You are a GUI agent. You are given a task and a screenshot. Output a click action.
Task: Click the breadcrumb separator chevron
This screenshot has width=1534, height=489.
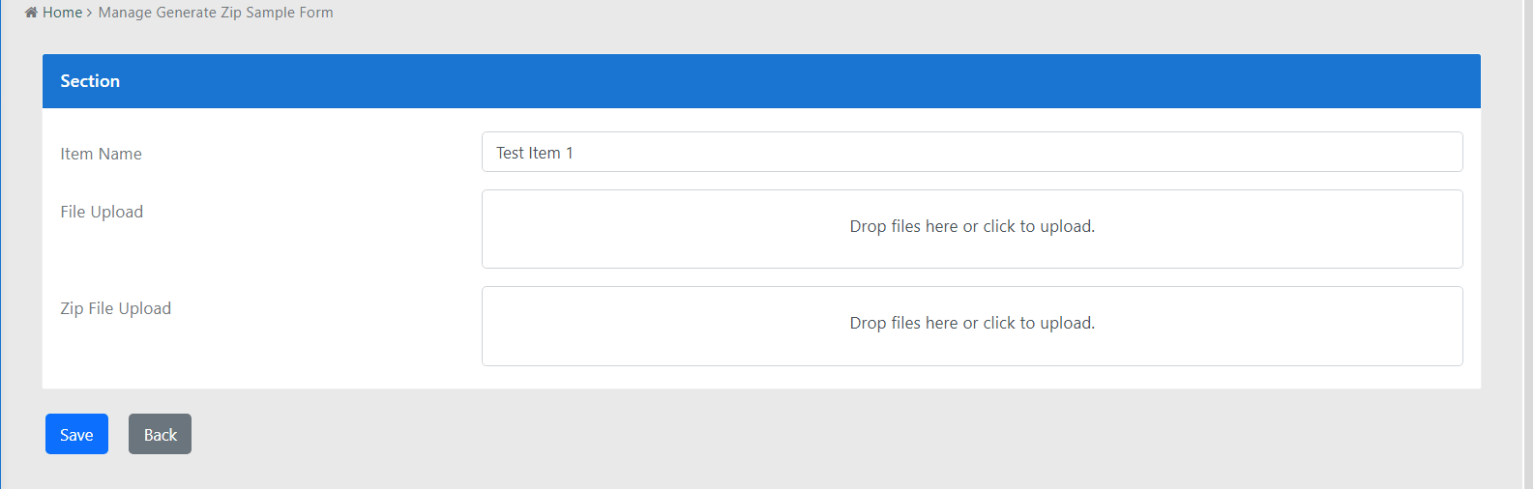pyautogui.click(x=90, y=13)
